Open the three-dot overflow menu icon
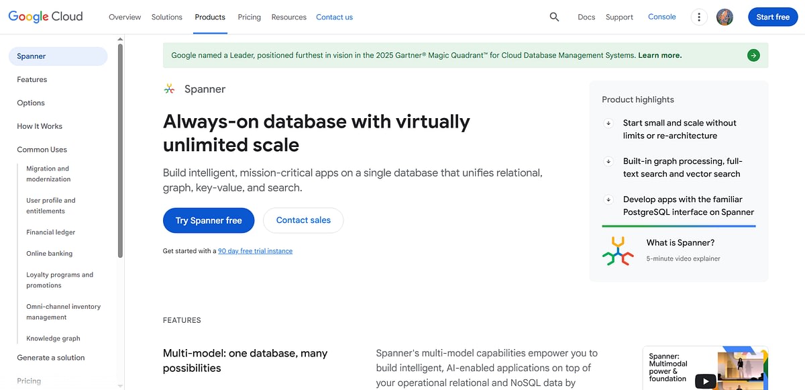This screenshot has width=805, height=390. click(x=699, y=17)
